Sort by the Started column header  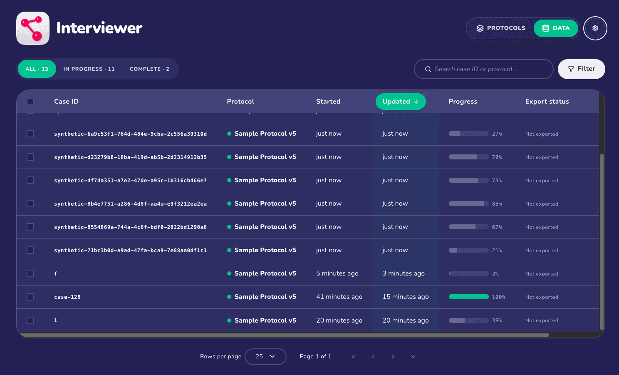coord(328,102)
